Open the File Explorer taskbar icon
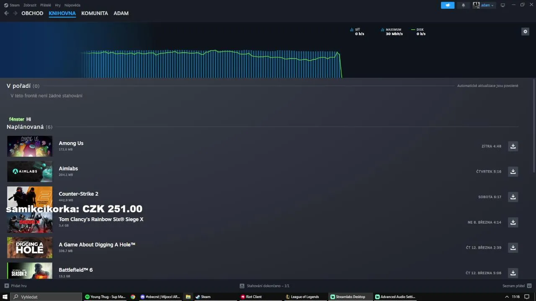Viewport: 536px width, 301px height. click(x=188, y=297)
